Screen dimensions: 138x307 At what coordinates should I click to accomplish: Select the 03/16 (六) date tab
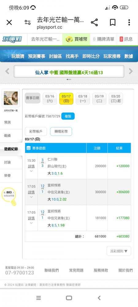[x=50, y=99]
